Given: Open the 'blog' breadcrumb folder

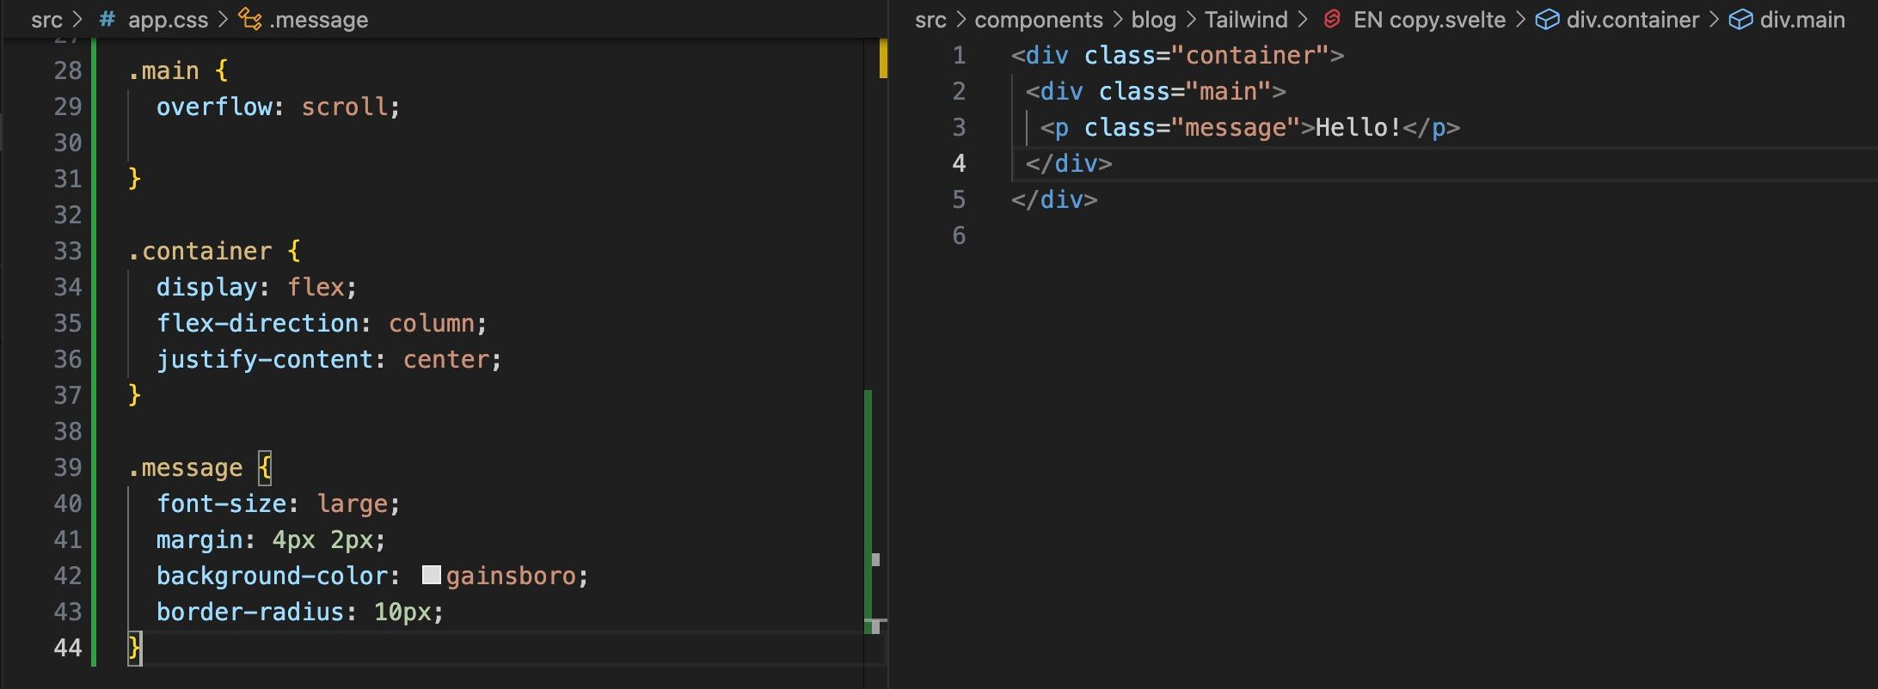Looking at the screenshot, I should pos(1153,20).
